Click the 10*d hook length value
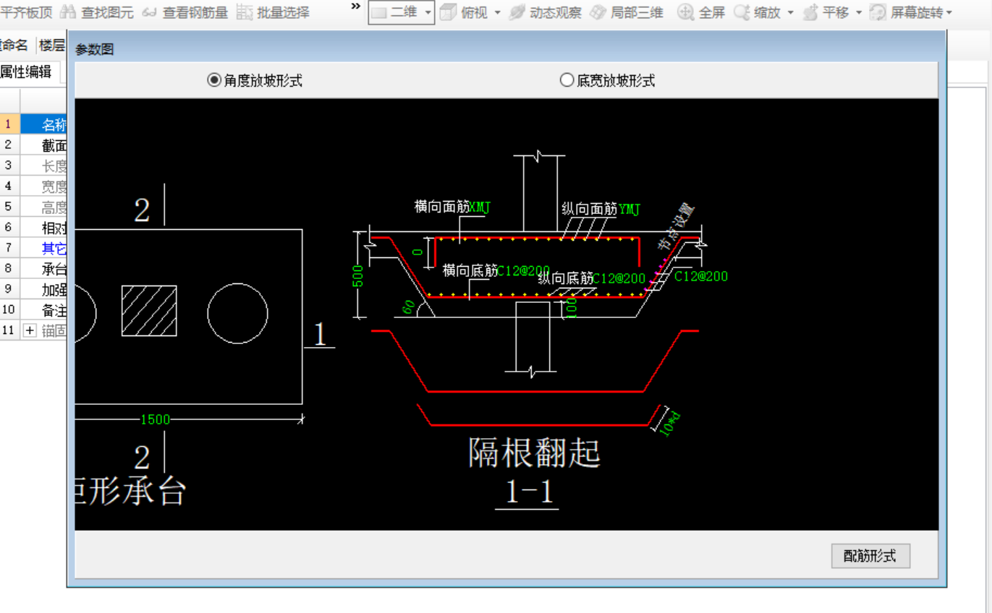992x613 pixels. tap(671, 424)
